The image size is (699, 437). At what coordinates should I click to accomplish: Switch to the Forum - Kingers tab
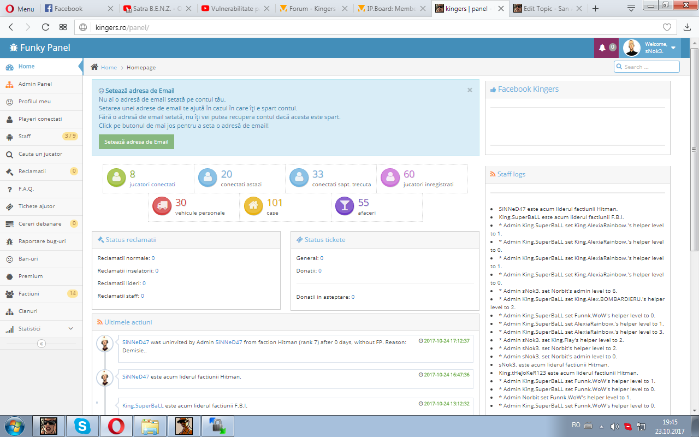(x=315, y=9)
